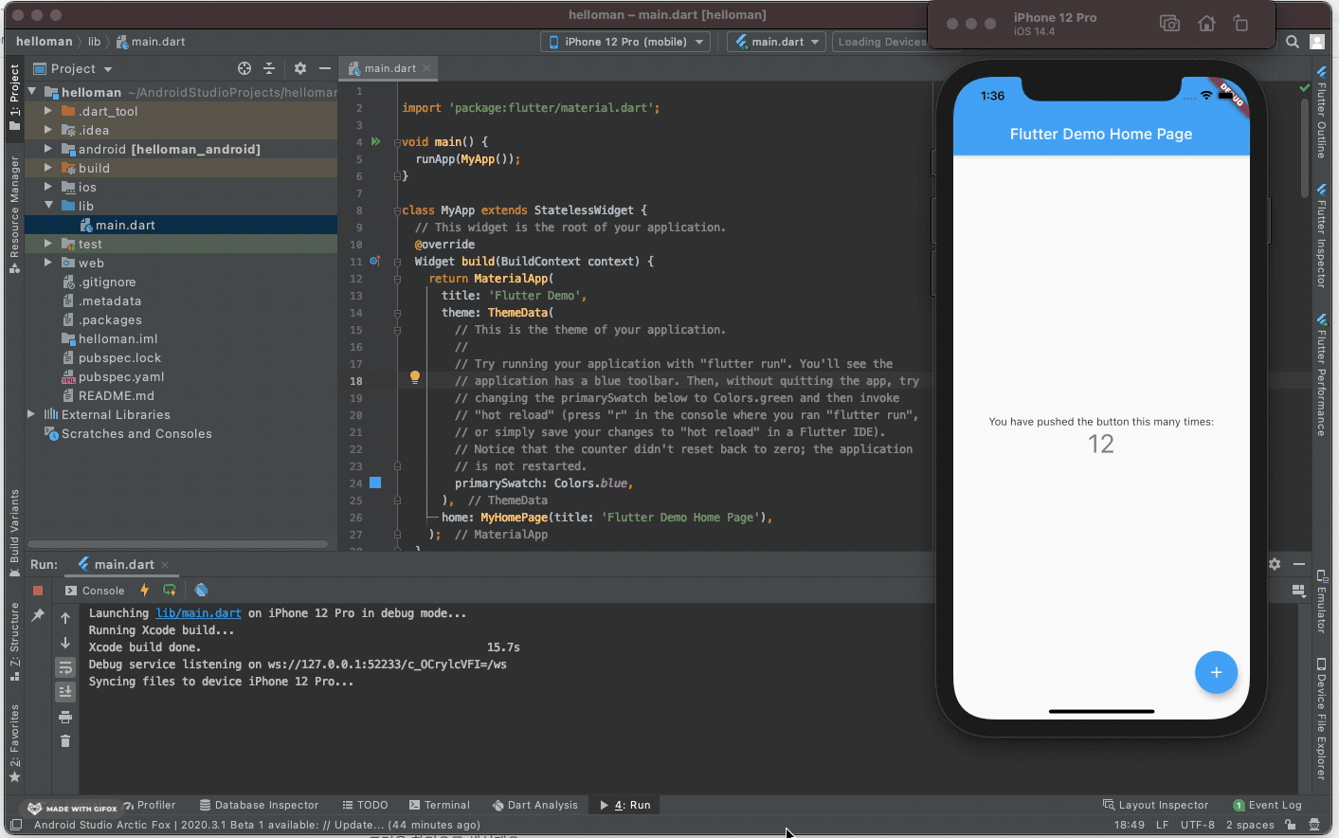Open Dart Analysis tool window
The image size is (1339, 838).
click(x=535, y=805)
